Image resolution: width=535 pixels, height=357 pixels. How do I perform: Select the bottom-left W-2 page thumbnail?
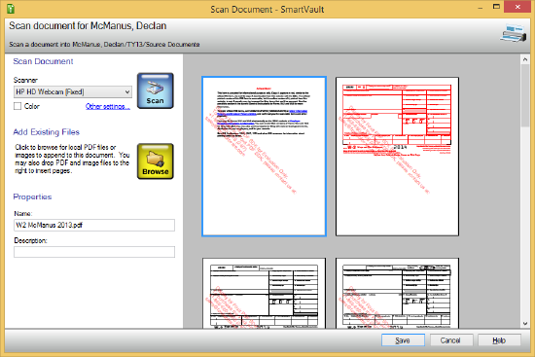click(264, 293)
